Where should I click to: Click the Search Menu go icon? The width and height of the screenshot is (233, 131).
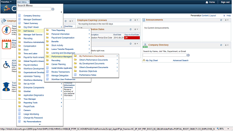(x=53, y=9)
